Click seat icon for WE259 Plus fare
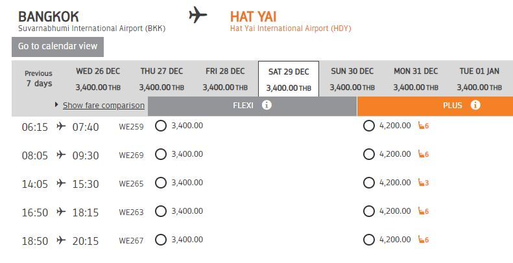 pyautogui.click(x=422, y=126)
